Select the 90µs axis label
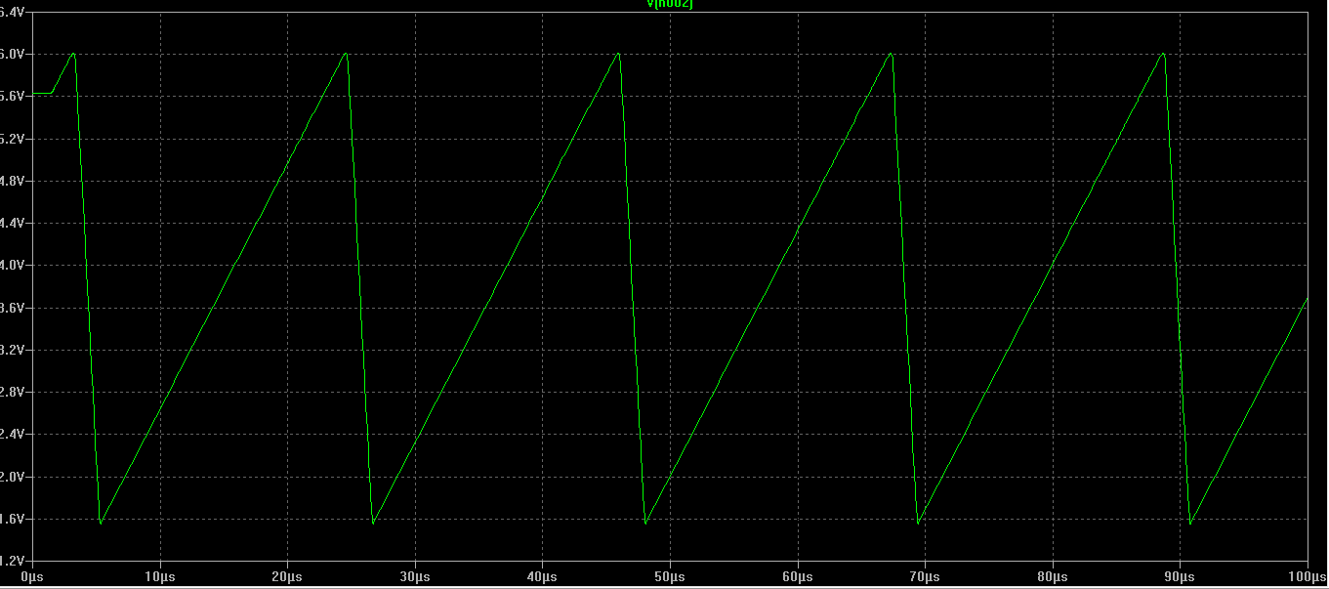1329x589 pixels. pos(1180,578)
